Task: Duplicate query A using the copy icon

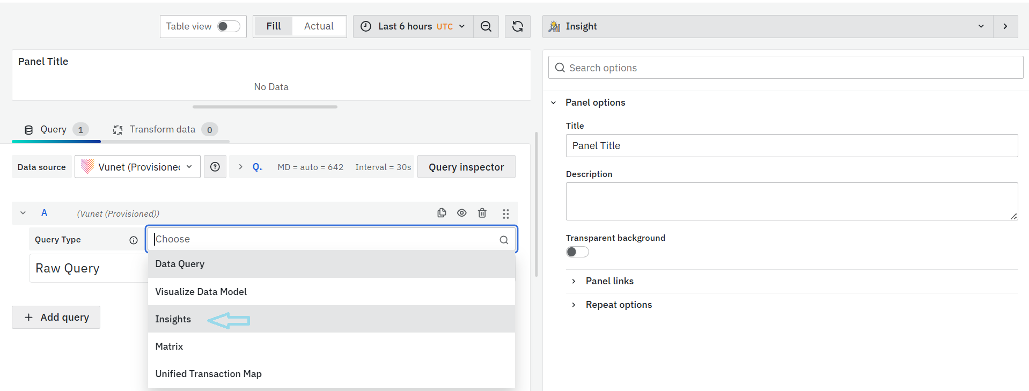Action: point(442,213)
